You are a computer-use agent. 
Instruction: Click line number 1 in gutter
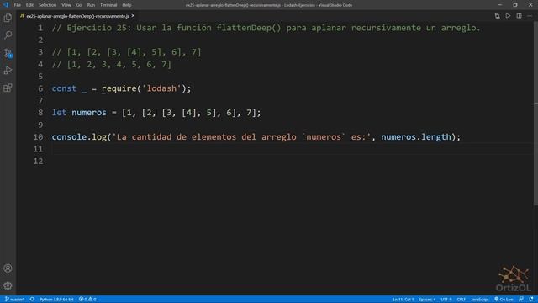[x=40, y=28]
